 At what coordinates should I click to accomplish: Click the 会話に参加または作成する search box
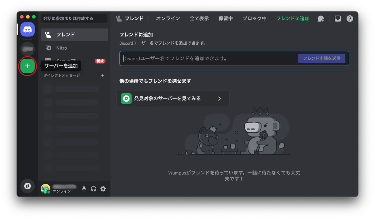(74, 18)
